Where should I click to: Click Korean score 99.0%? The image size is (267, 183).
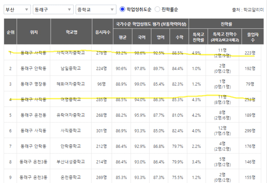pyautogui.click(x=140, y=84)
